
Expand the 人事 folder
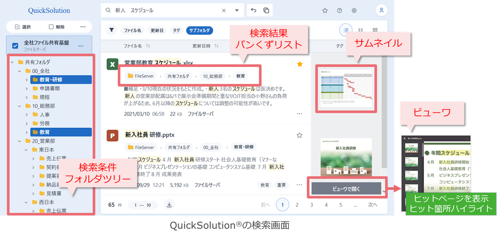pos(27,114)
